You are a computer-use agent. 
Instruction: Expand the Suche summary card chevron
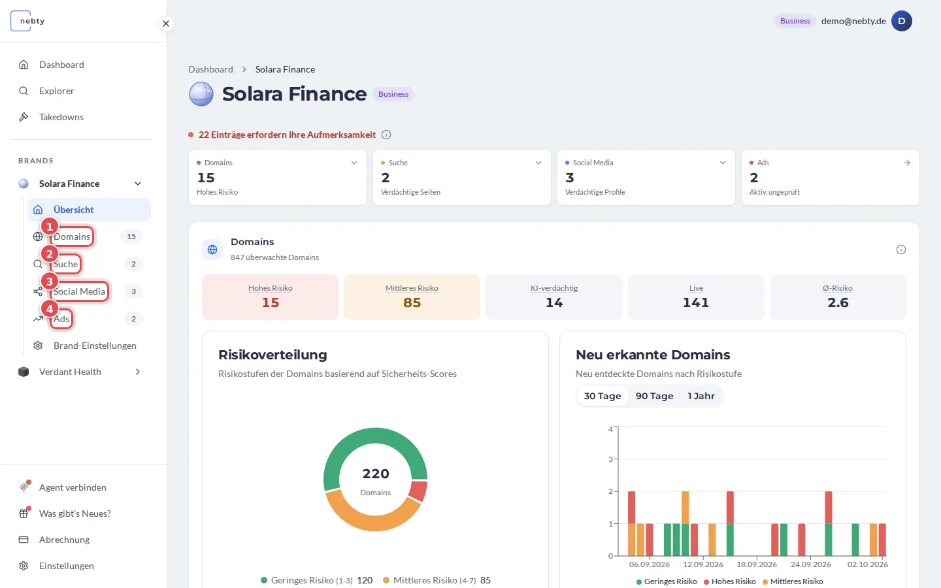point(538,163)
